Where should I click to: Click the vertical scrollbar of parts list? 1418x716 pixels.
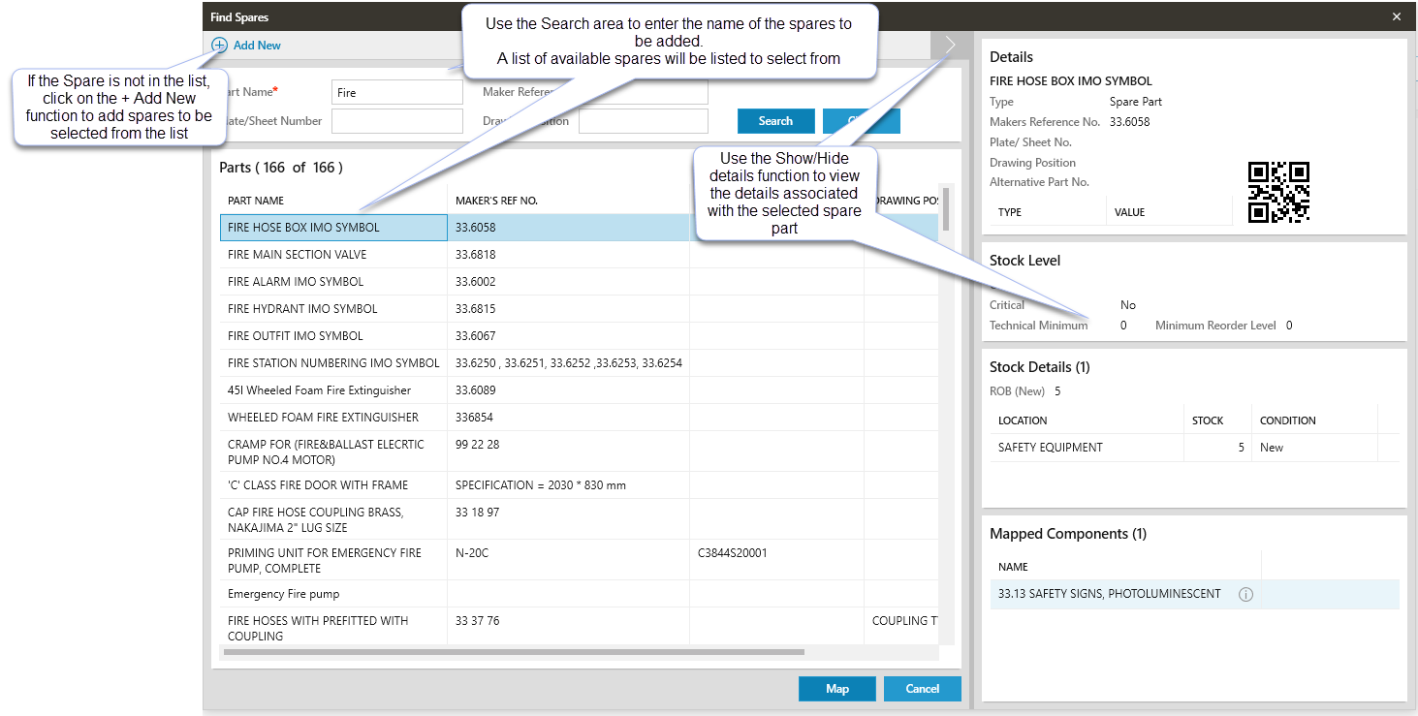(945, 209)
